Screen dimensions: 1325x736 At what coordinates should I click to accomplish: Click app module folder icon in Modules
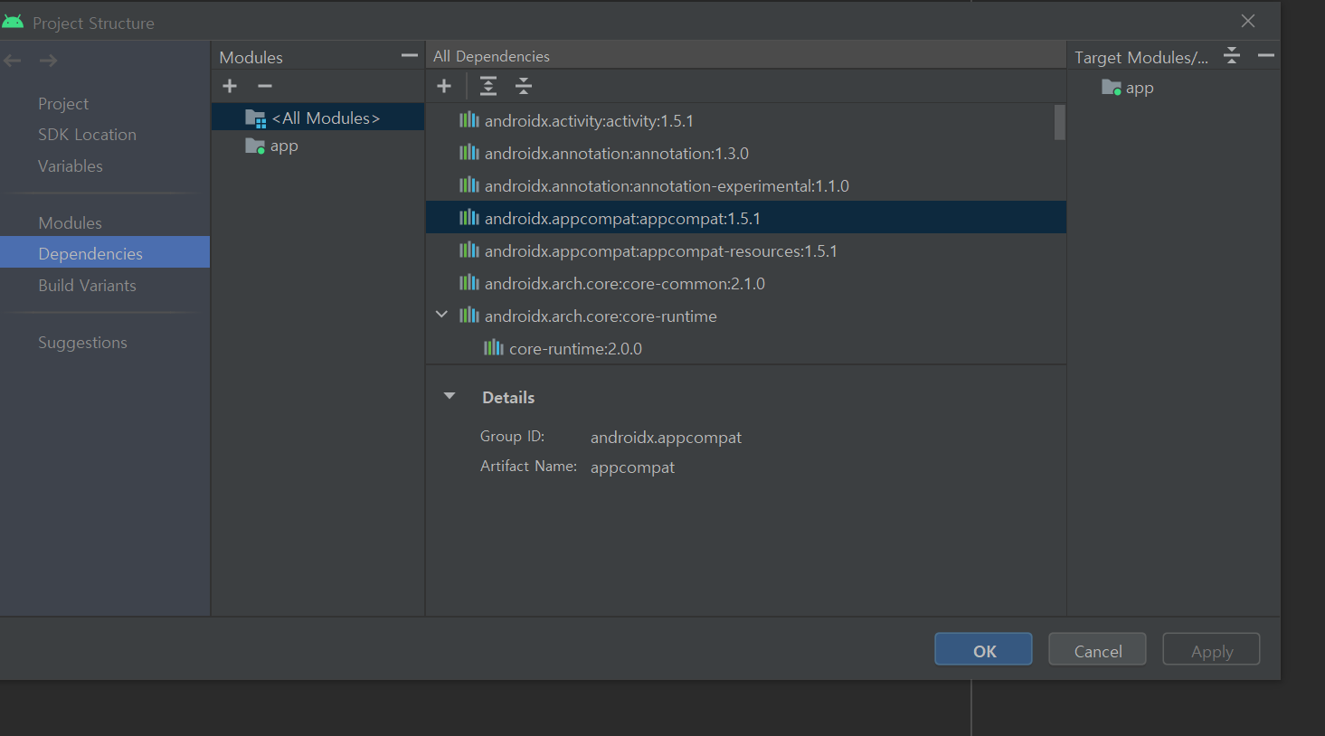click(255, 146)
